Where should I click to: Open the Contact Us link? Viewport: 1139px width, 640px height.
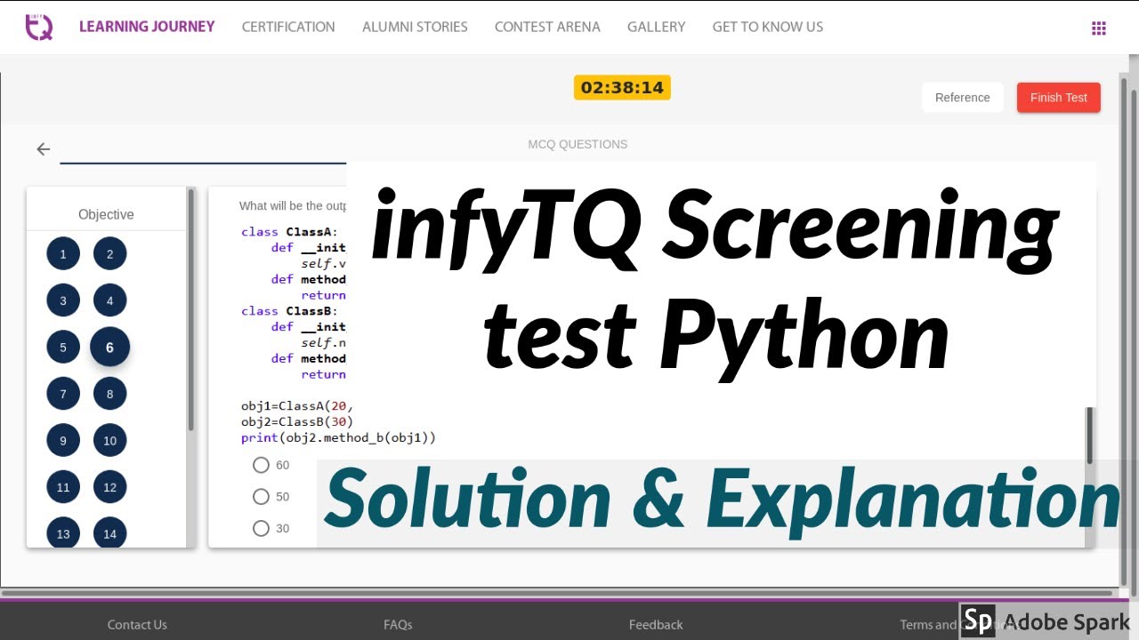tap(137, 625)
